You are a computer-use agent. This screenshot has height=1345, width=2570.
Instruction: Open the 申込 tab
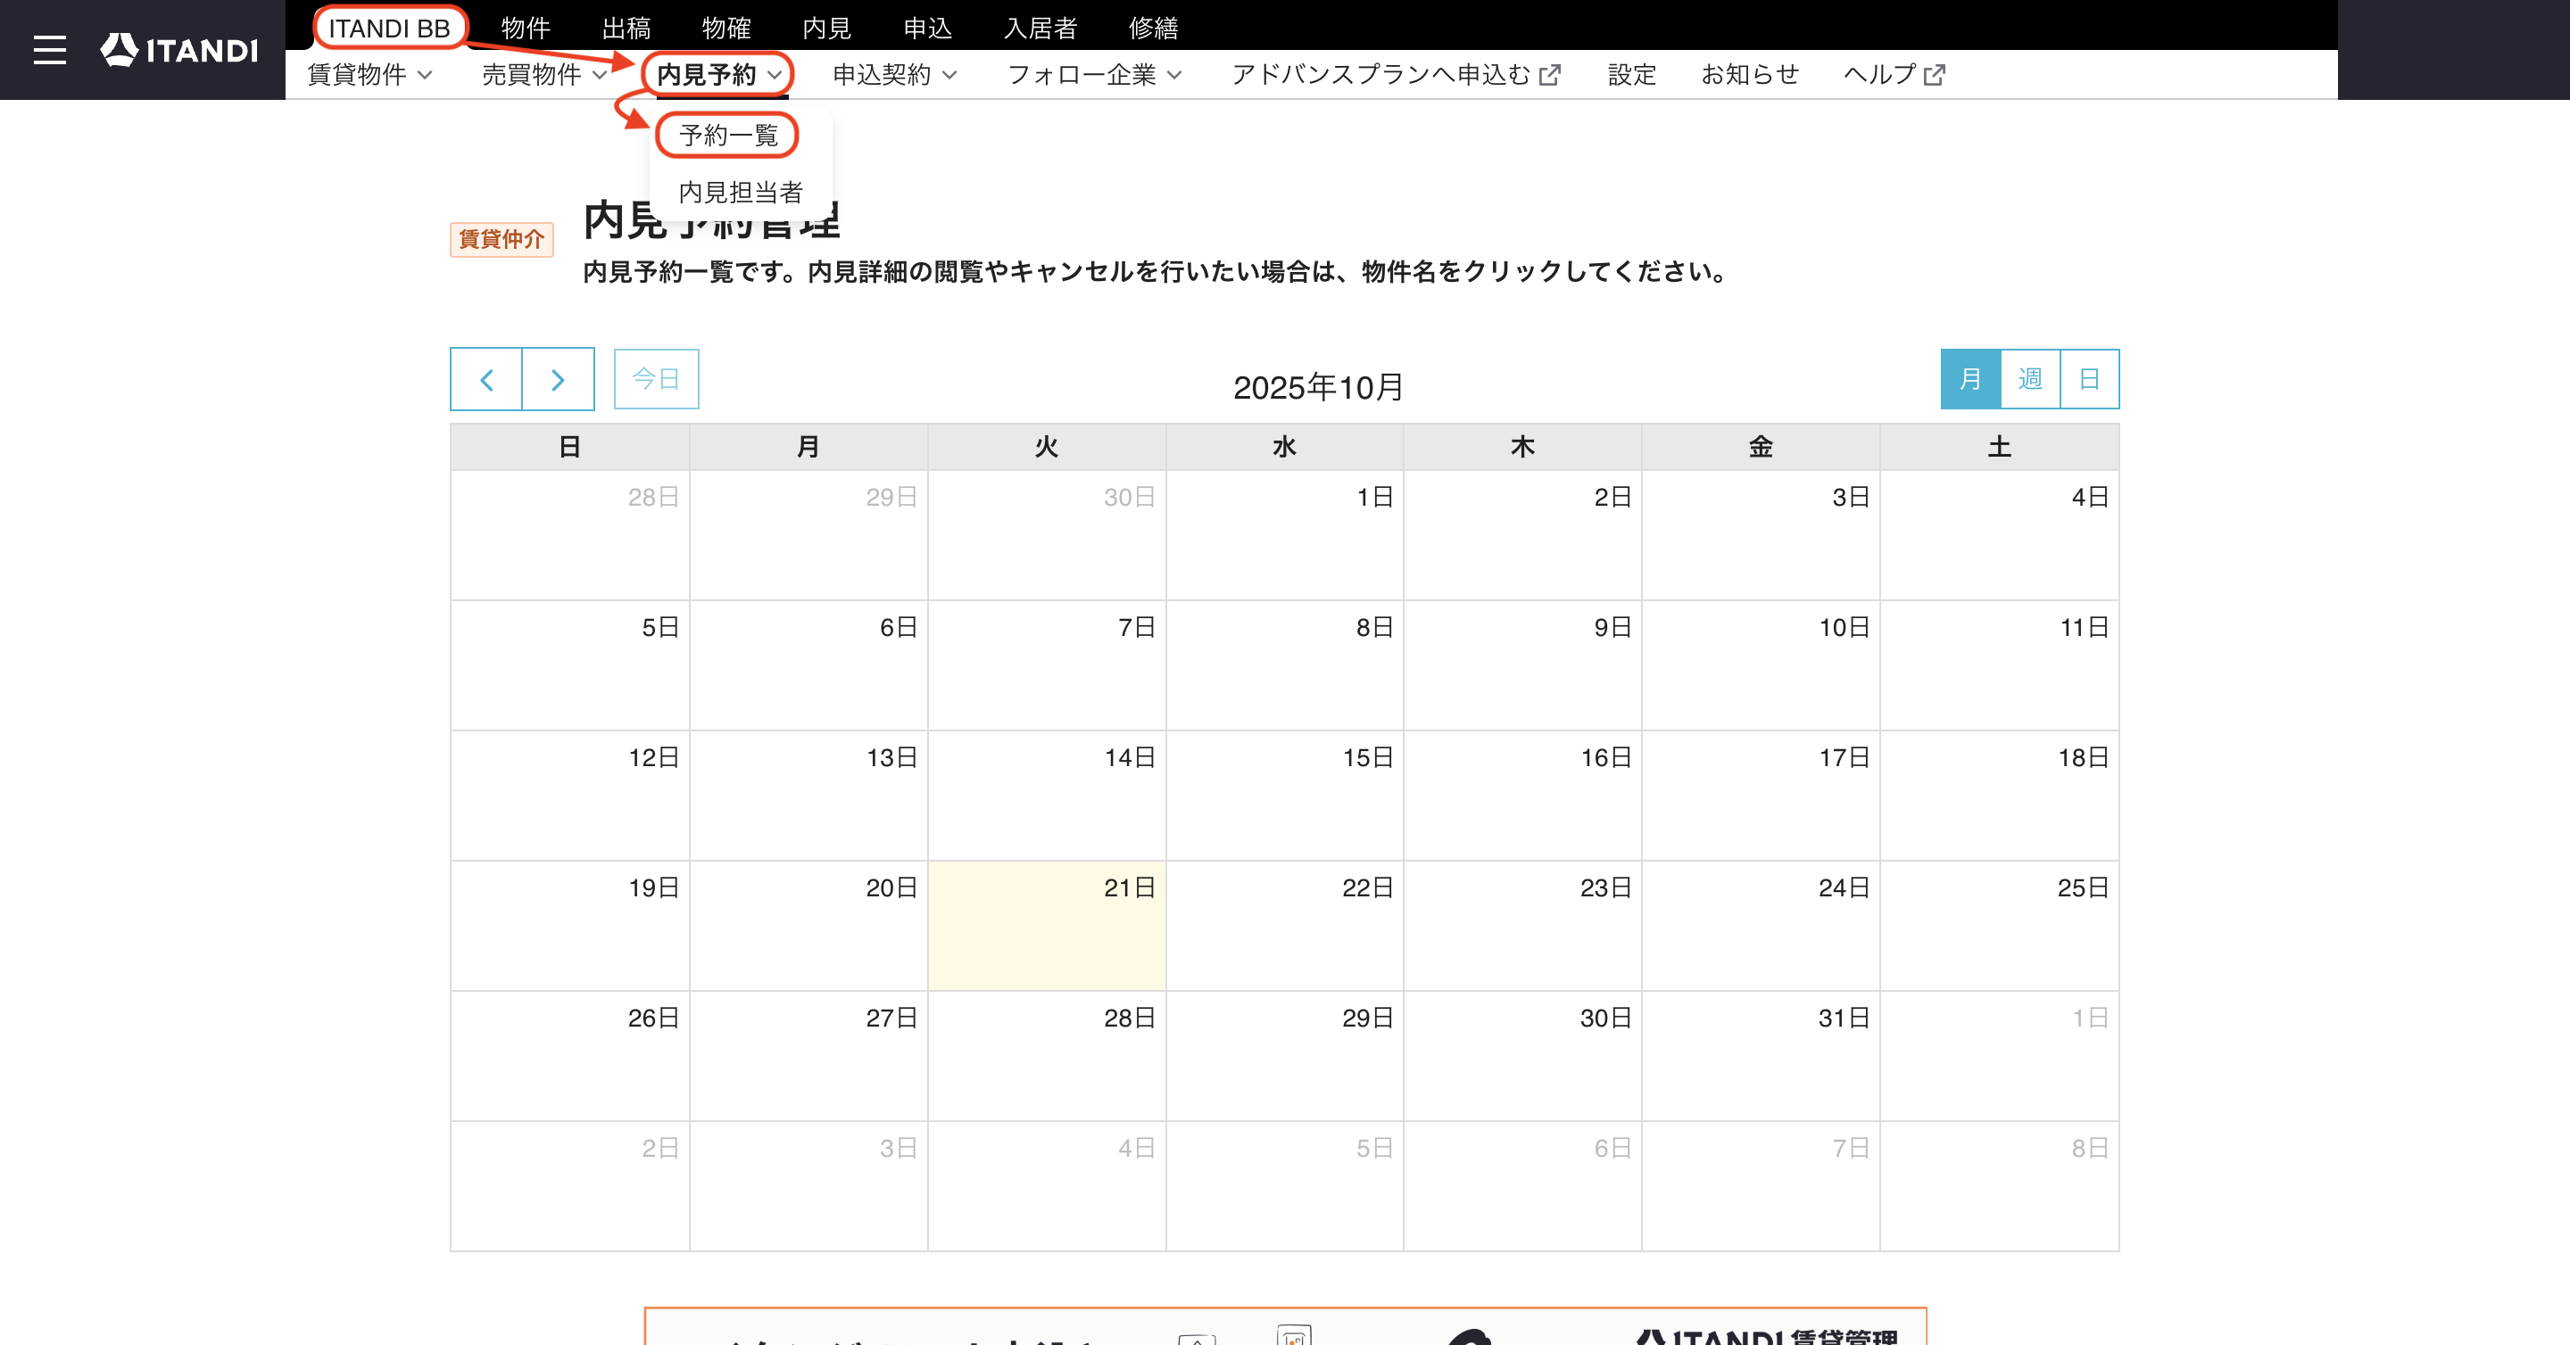927,27
